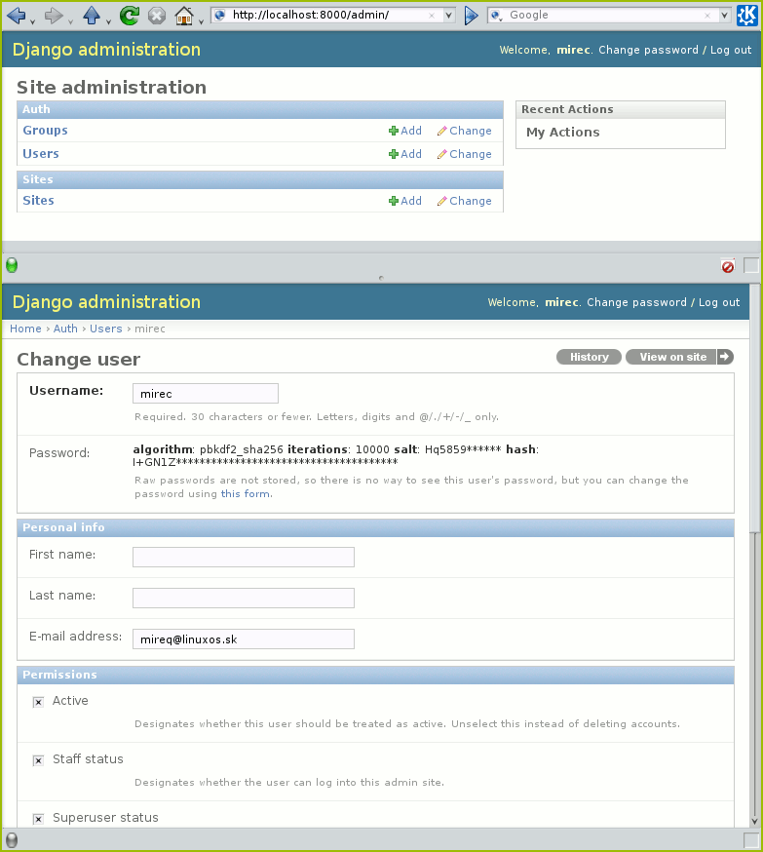Screen dimensions: 763x852
Task: Click Log out in upper pane header
Action: [731, 50]
